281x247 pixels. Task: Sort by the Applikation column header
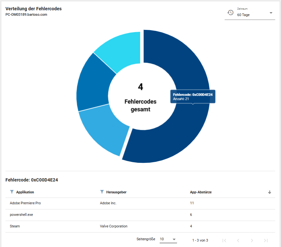pyautogui.click(x=25, y=192)
